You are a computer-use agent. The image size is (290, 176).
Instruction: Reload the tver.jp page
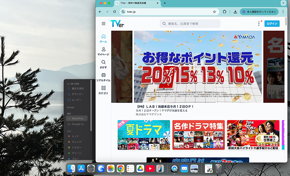[x=114, y=12]
